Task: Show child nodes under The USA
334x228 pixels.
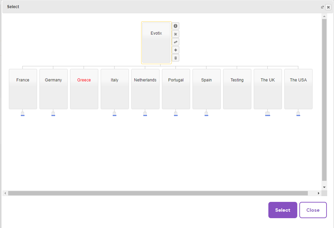Action: pyautogui.click(x=298, y=114)
